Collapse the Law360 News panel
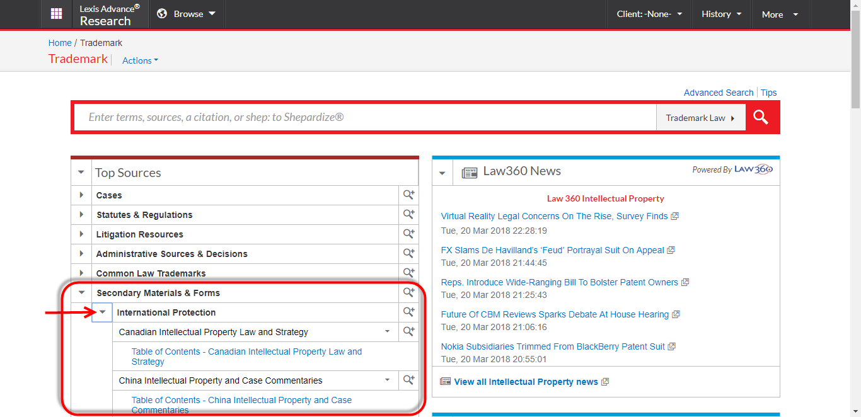The width and height of the screenshot is (861, 417). 442,173
